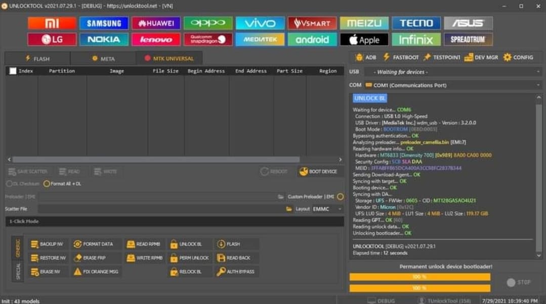Select Format All + DL radio option

(62, 184)
